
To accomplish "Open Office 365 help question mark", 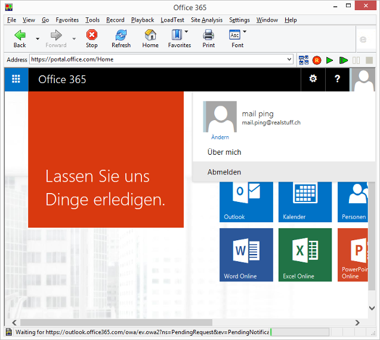I will coord(337,79).
